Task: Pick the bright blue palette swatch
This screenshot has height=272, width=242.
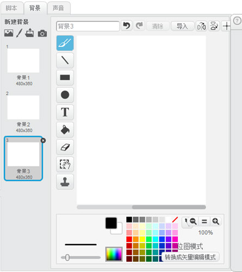Action: click(x=162, y=239)
